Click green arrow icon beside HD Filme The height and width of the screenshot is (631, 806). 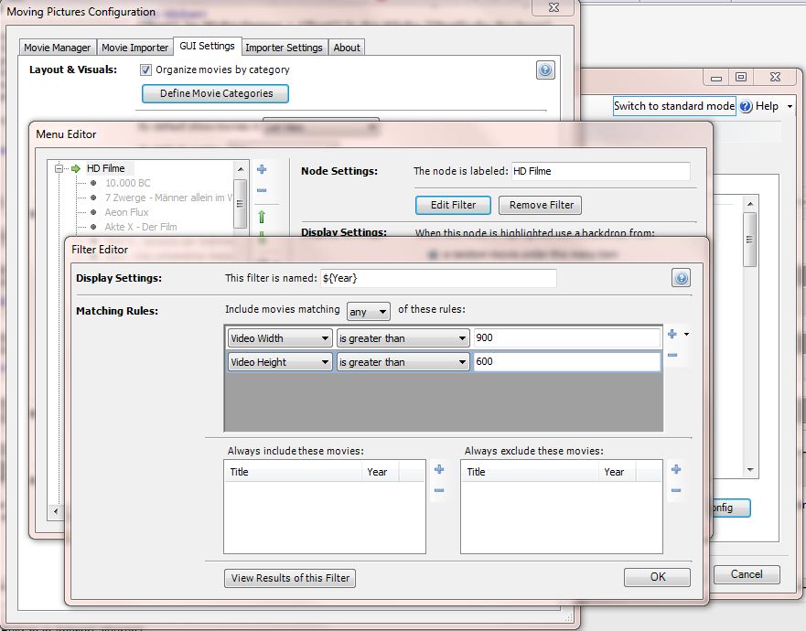tap(76, 168)
